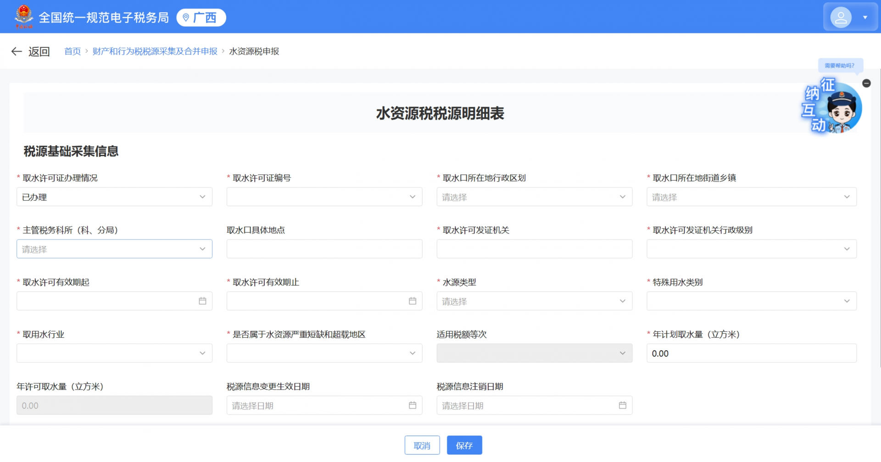Expand the 水源类型 dropdown
Image resolution: width=881 pixels, height=462 pixels.
click(534, 301)
